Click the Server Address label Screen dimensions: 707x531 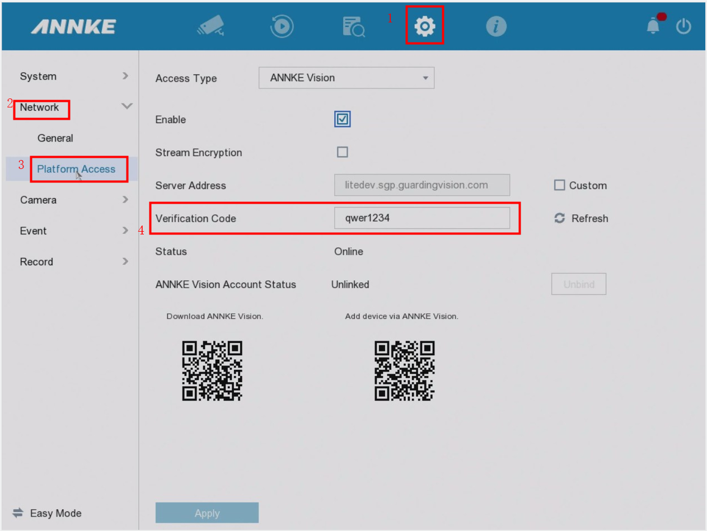click(191, 185)
